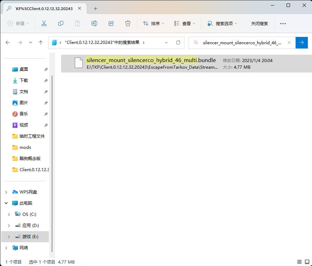Screen dimensions: 312x266
Task: Click the address bar search results path
Action: [x=102, y=43]
